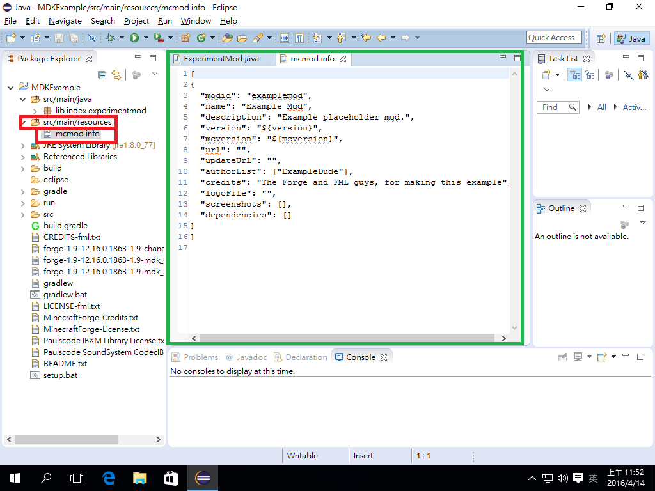Image resolution: width=655 pixels, height=491 pixels.
Task: Open the Window menu
Action: (196, 21)
